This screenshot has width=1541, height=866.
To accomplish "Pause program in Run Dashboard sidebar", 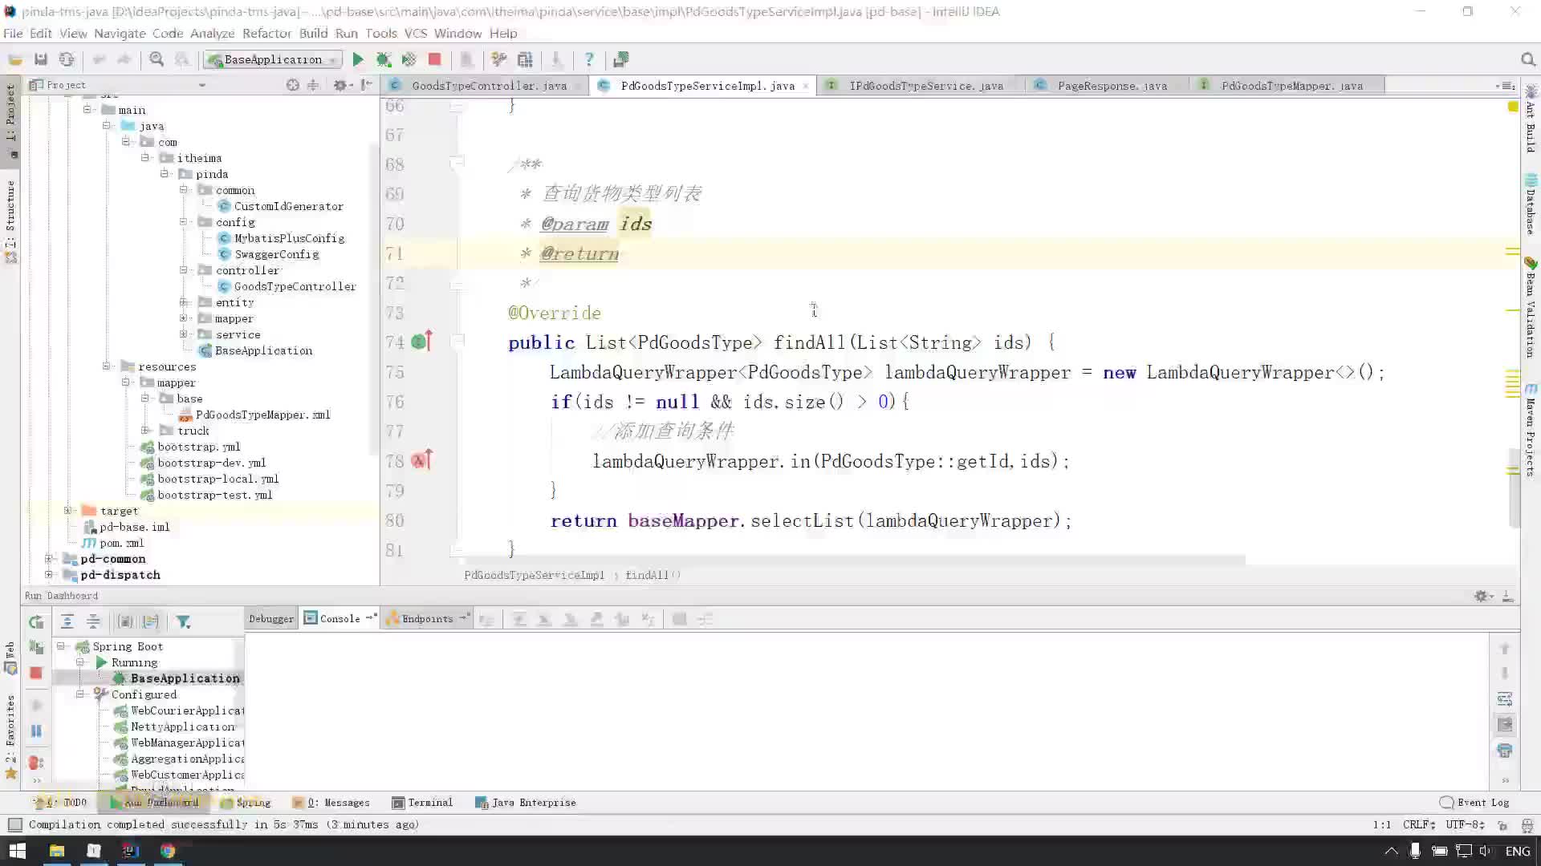I will click(36, 730).
